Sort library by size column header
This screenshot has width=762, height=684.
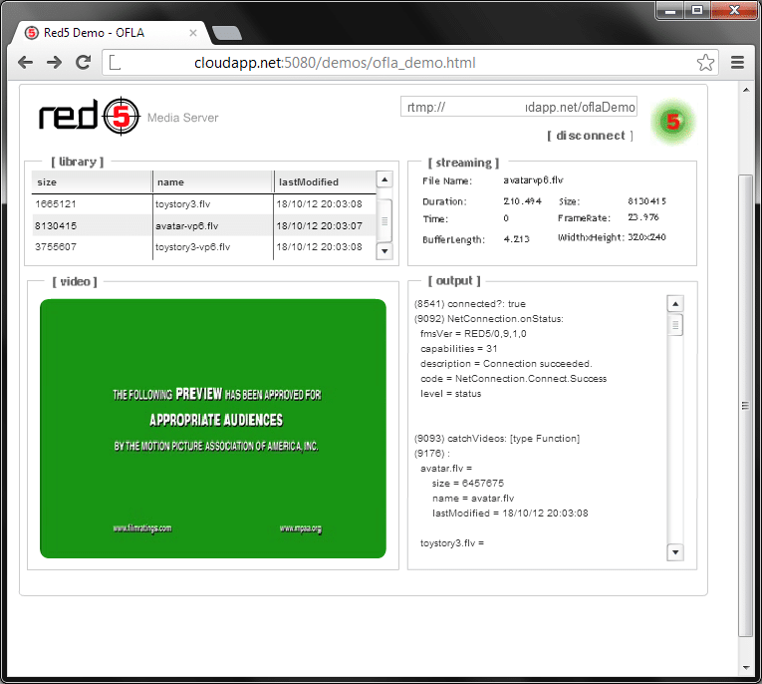tap(92, 181)
